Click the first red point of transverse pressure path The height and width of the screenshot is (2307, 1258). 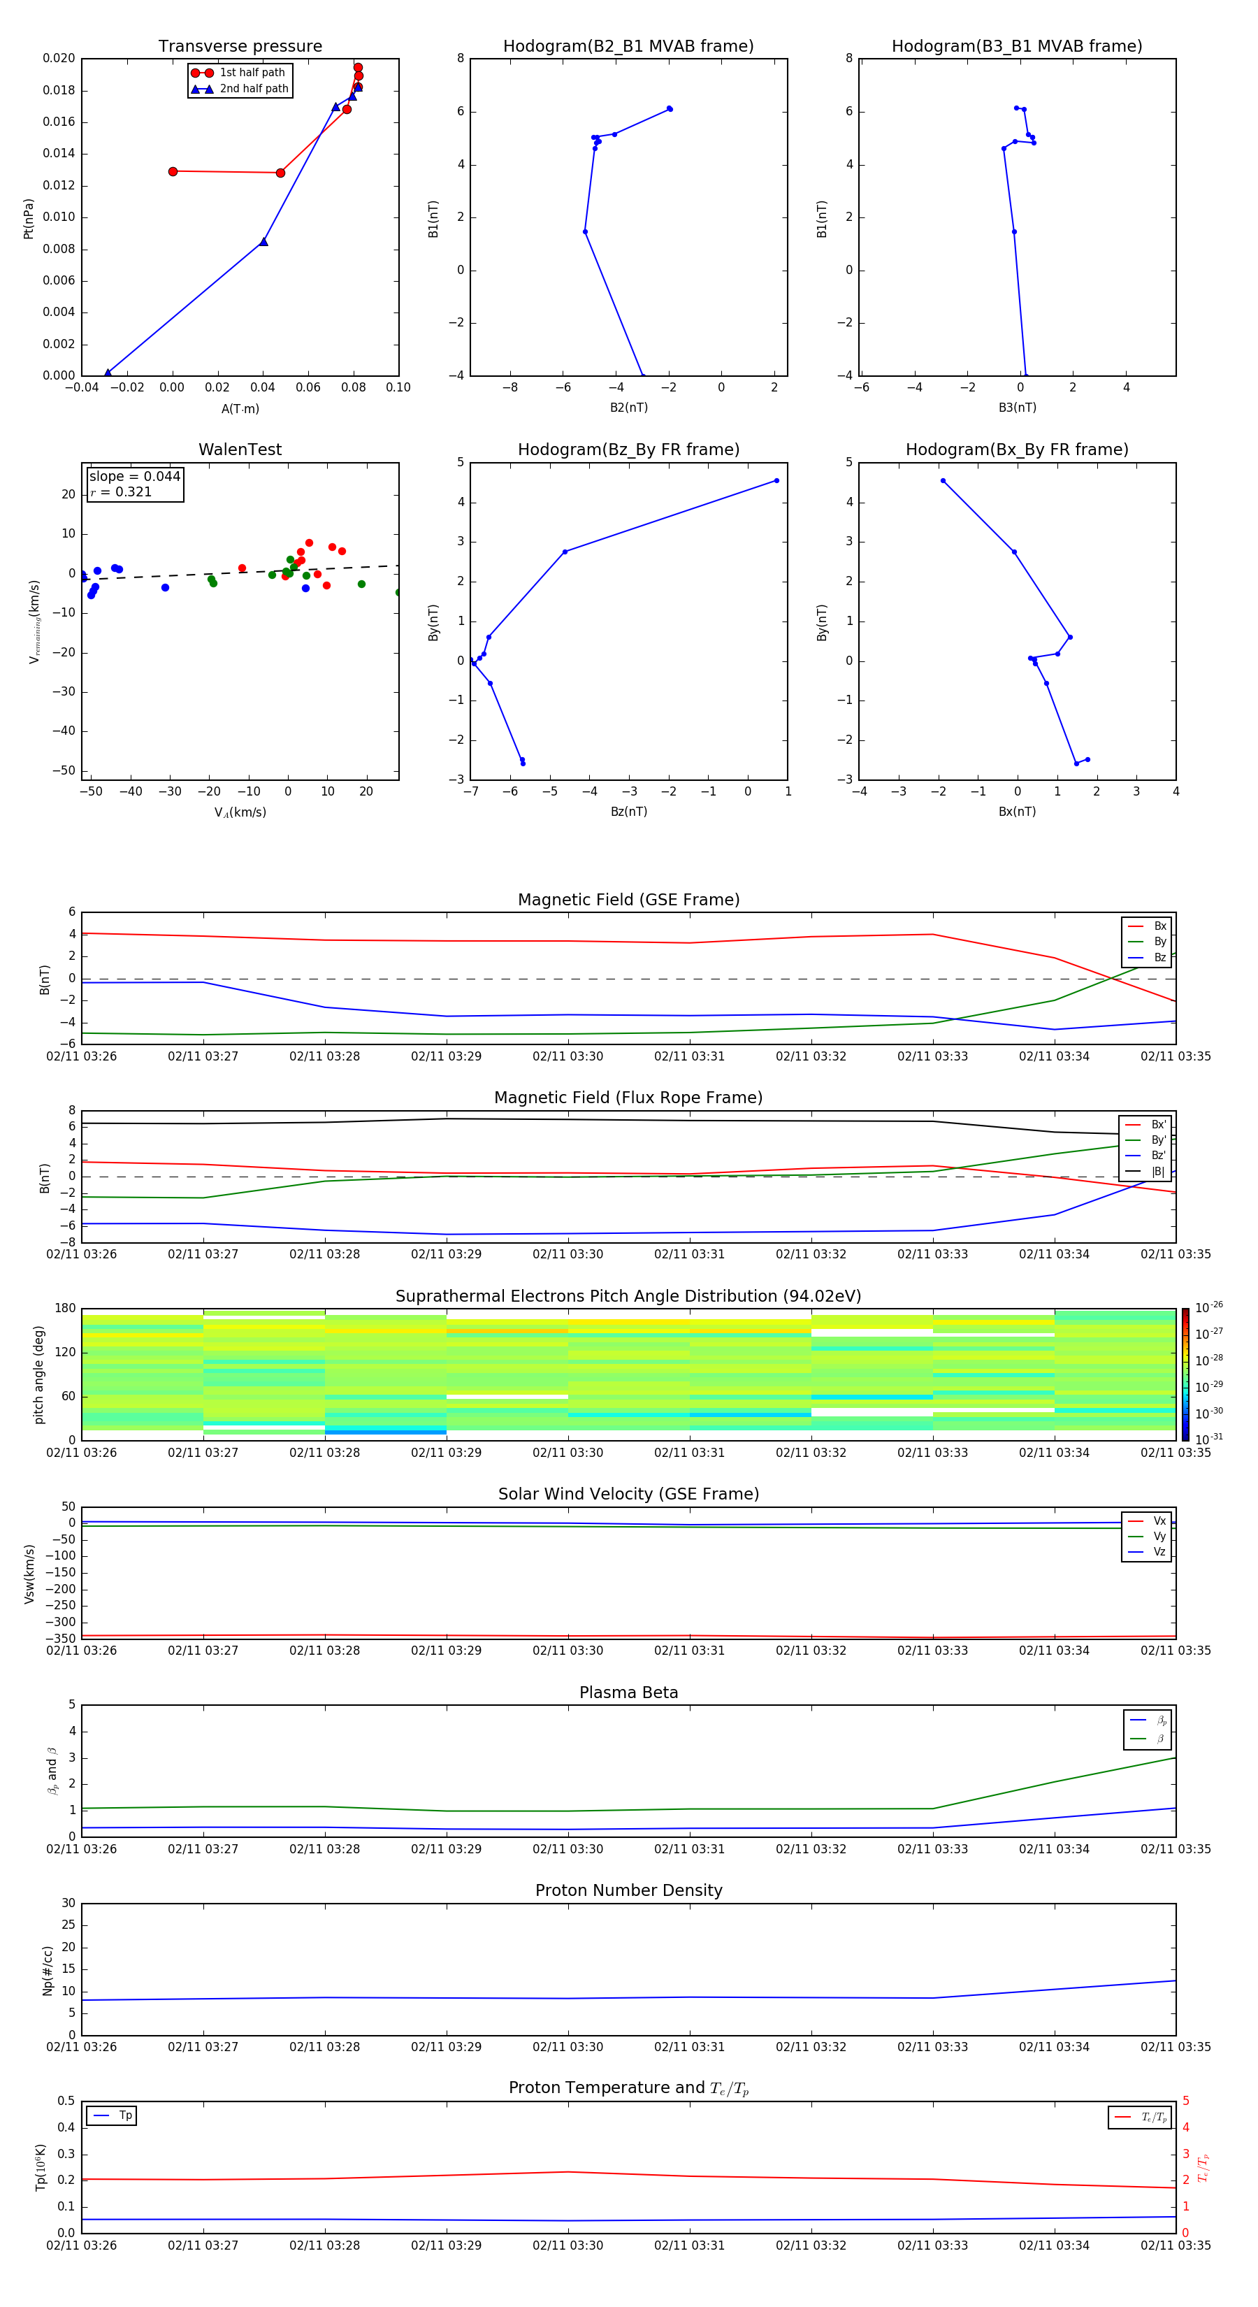[173, 171]
